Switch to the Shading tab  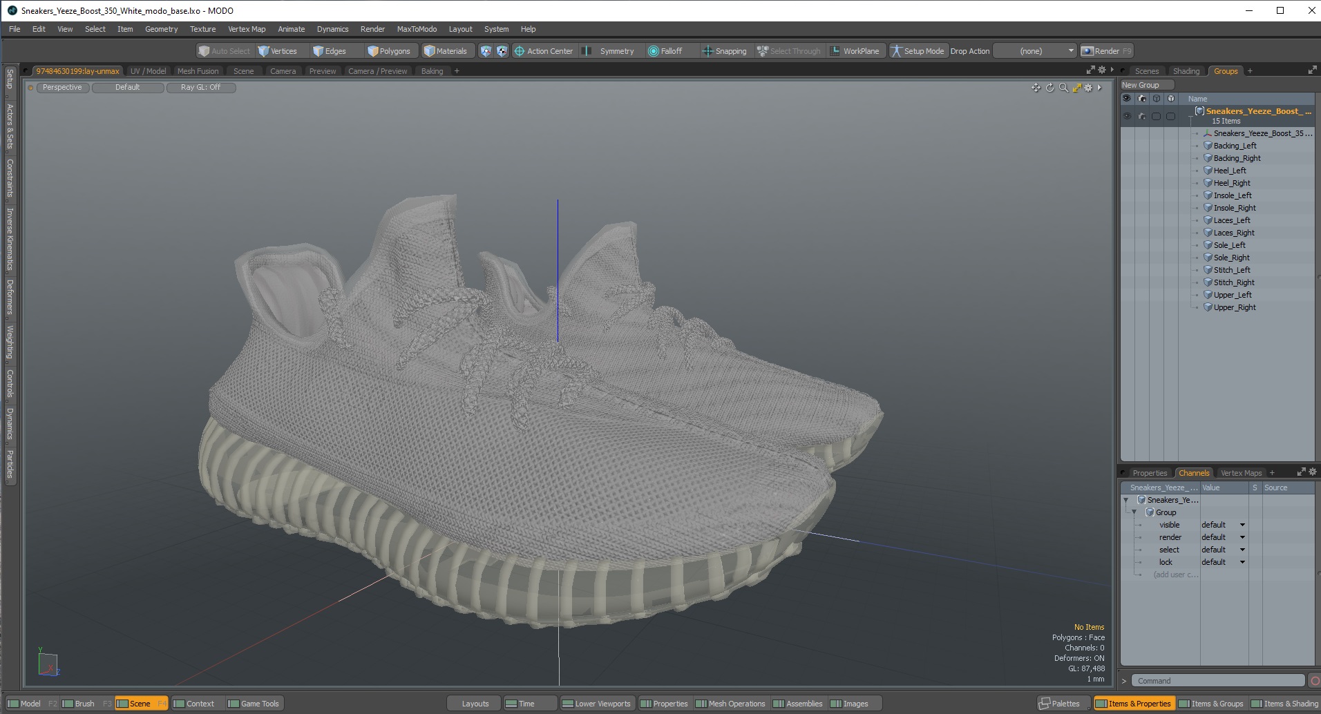[1186, 71]
